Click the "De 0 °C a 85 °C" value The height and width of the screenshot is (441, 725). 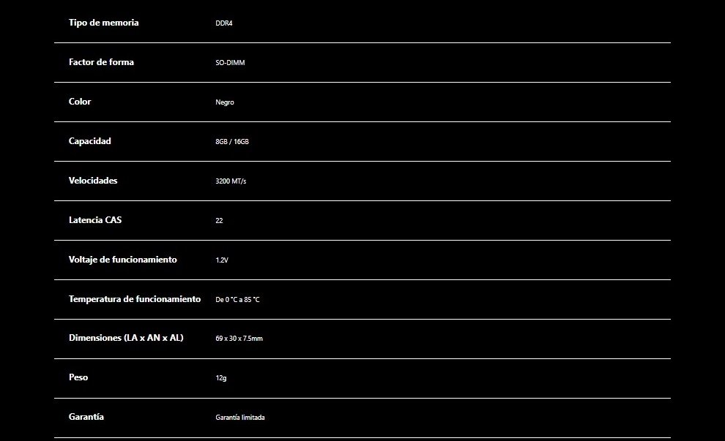237,300
